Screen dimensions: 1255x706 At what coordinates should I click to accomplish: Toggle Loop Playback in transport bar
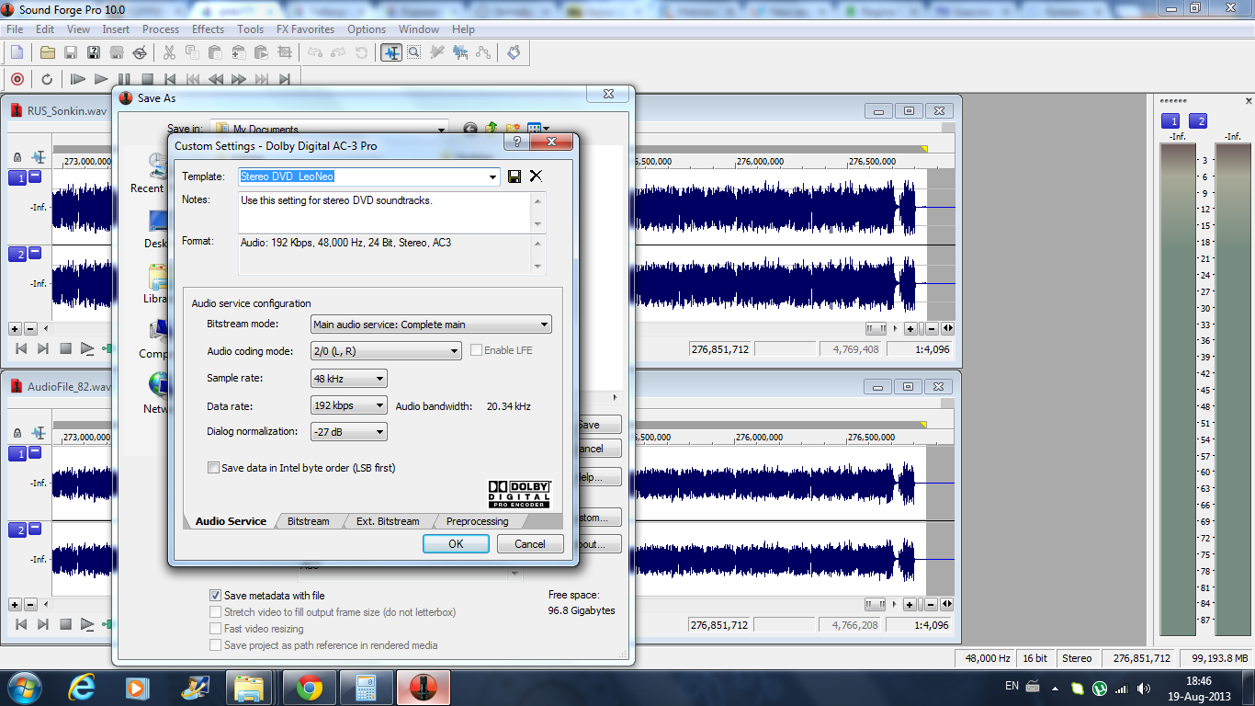pos(47,79)
